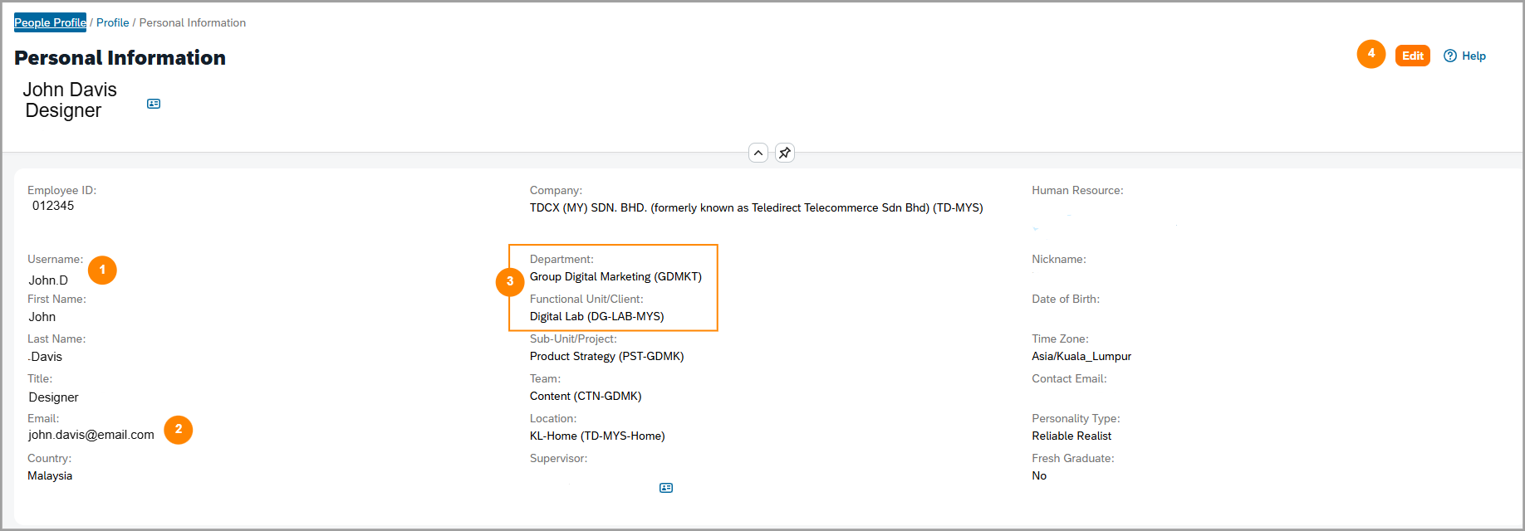Click the Location value KL-Home
Viewport: 1525px width, 531px height.
pyautogui.click(x=597, y=436)
